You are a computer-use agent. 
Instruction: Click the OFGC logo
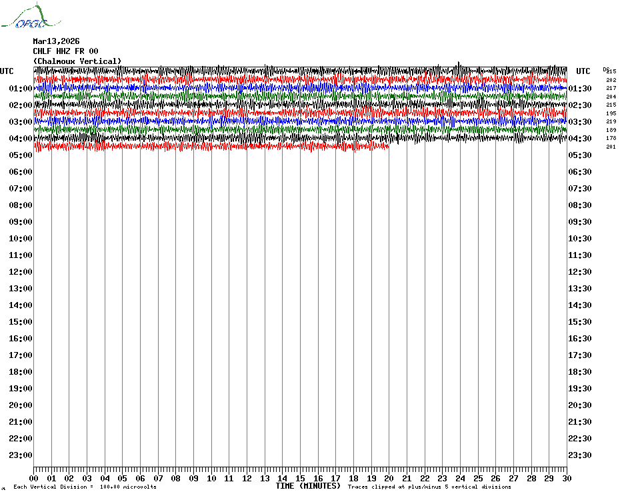pyautogui.click(x=31, y=16)
